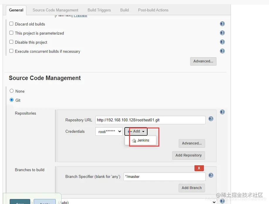Go to Post-build Actions tab

click(x=153, y=10)
